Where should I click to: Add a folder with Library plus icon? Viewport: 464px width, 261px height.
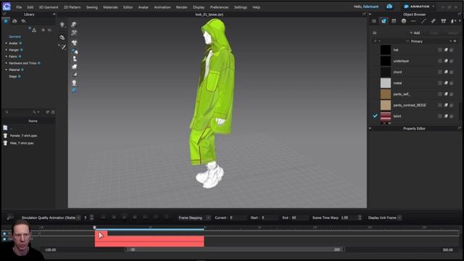click(x=43, y=30)
